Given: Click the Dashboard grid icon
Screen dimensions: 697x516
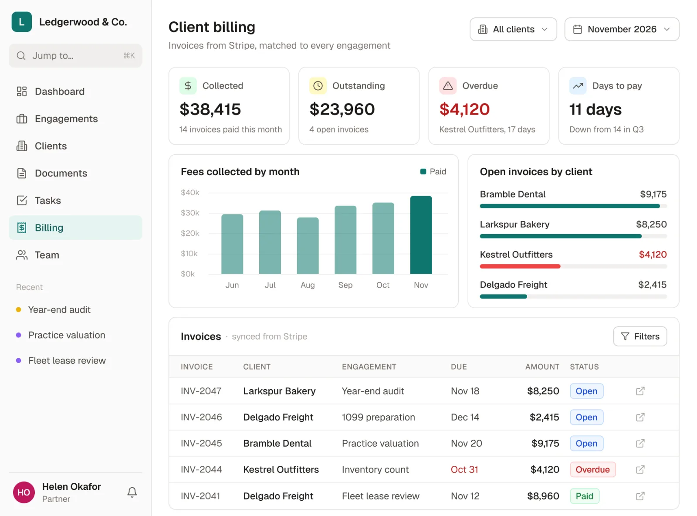Looking at the screenshot, I should tap(22, 92).
